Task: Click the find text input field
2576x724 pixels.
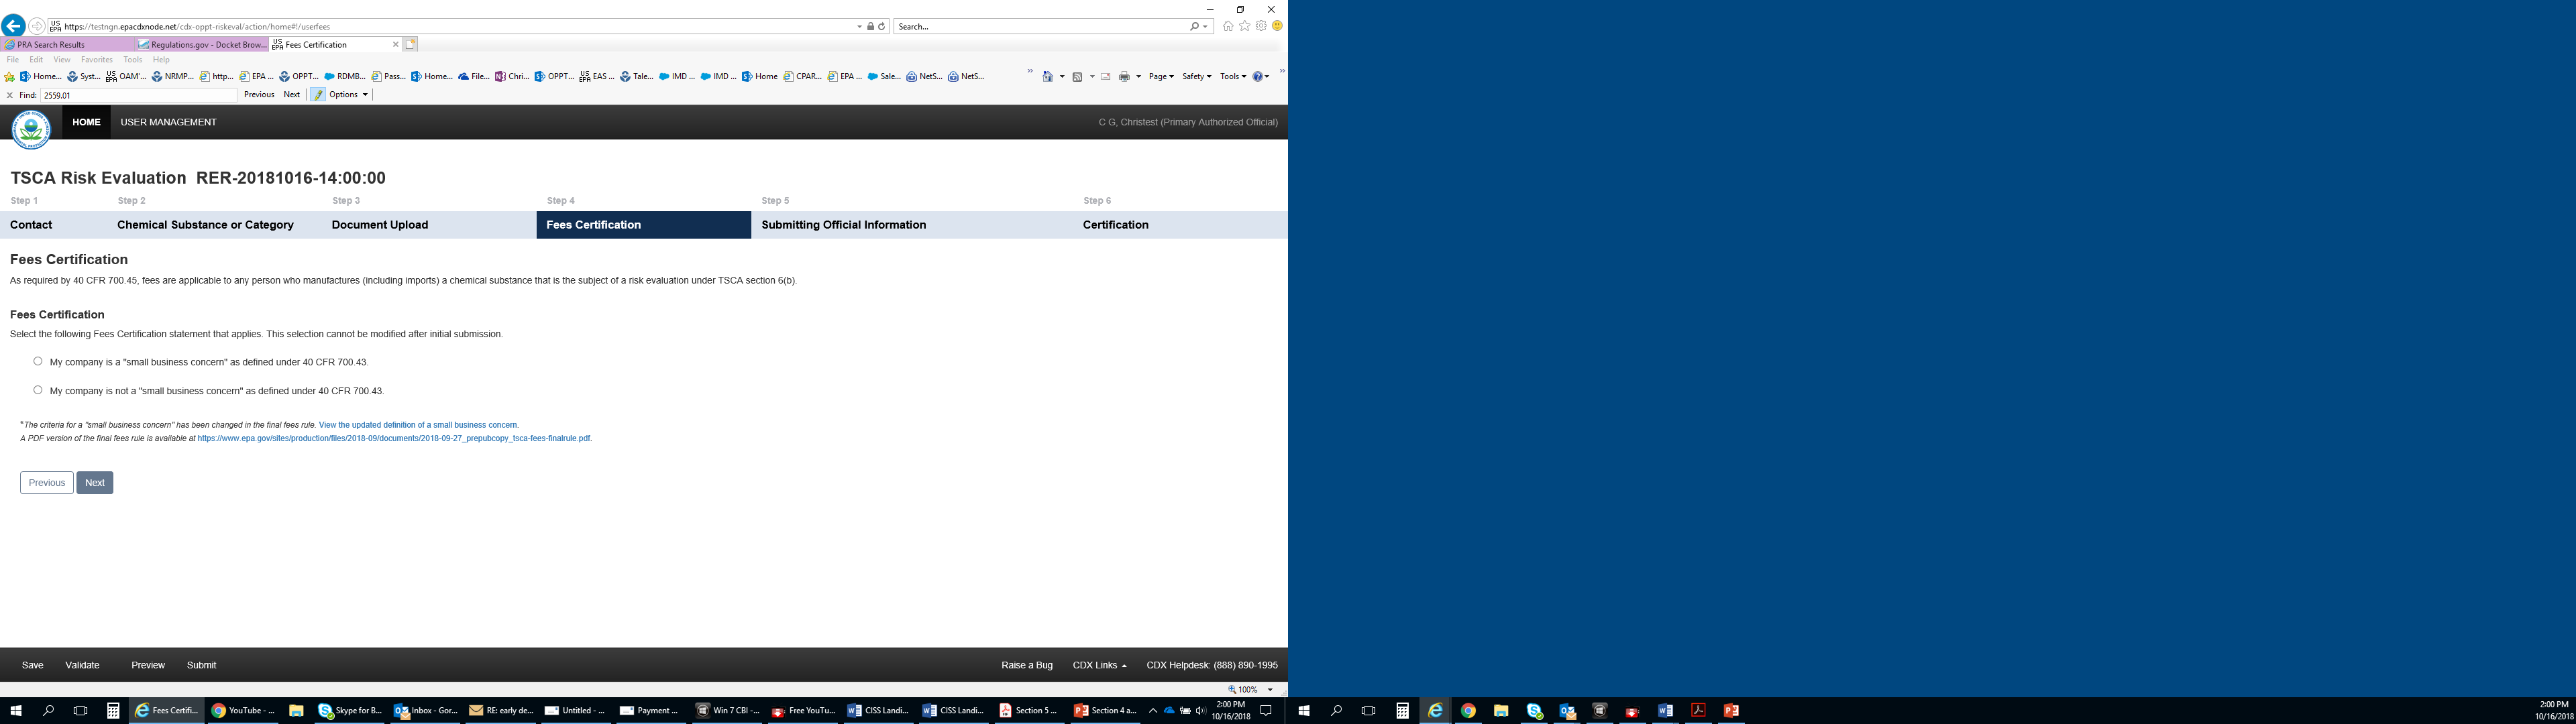Action: 138,95
